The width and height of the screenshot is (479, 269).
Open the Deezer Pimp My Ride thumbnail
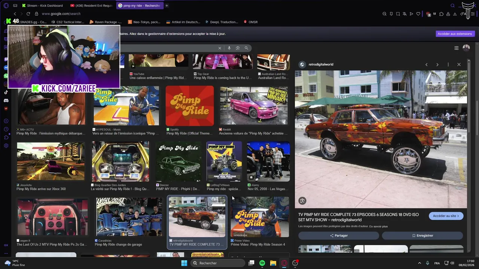[x=179, y=161]
